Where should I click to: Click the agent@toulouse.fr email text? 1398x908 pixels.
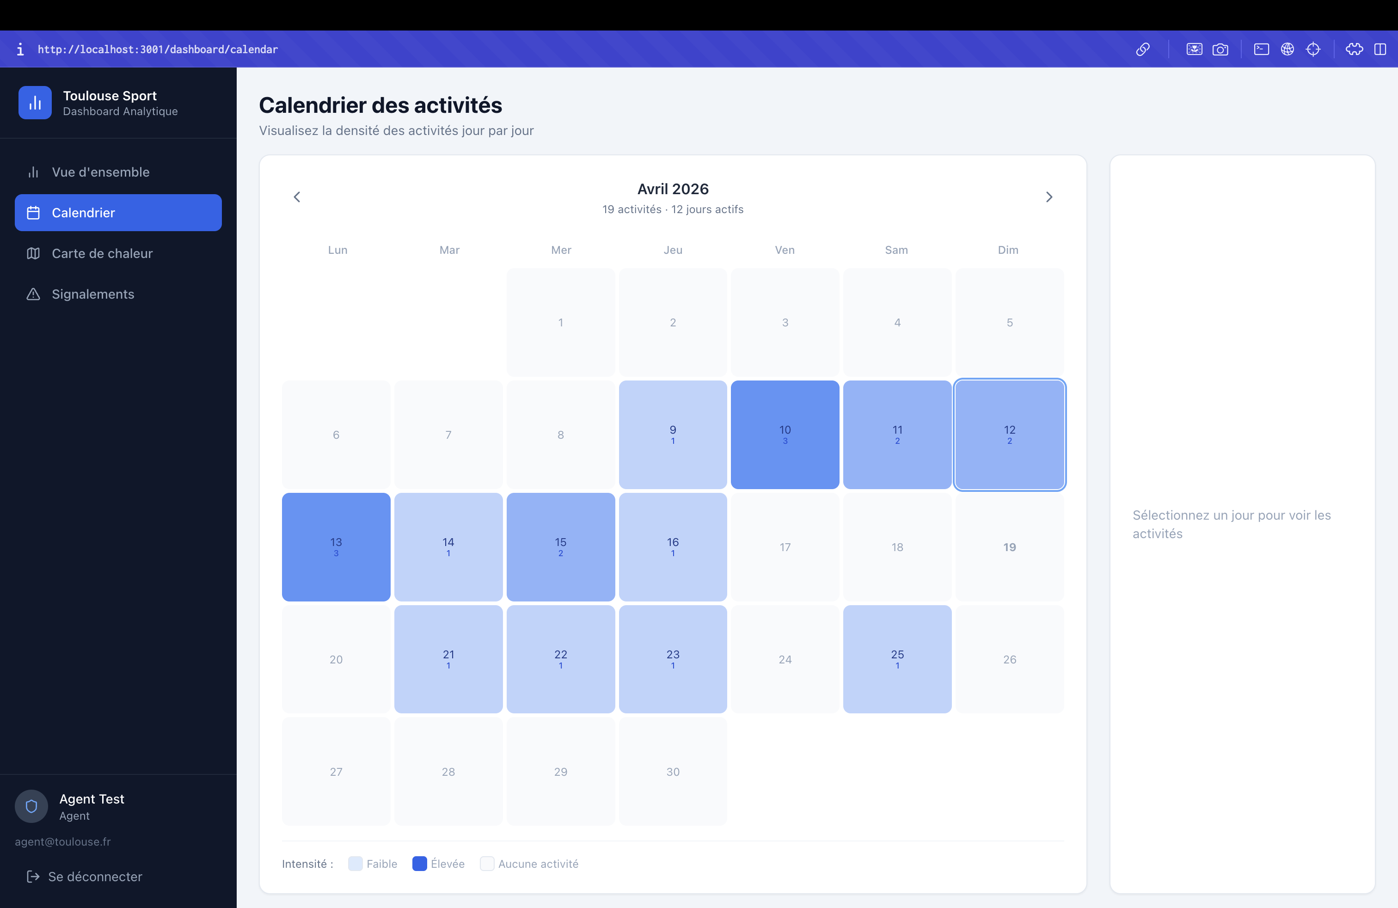(x=63, y=841)
